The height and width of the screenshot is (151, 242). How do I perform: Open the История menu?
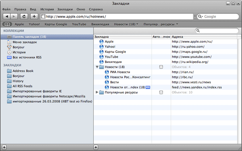click(x=47, y=9)
